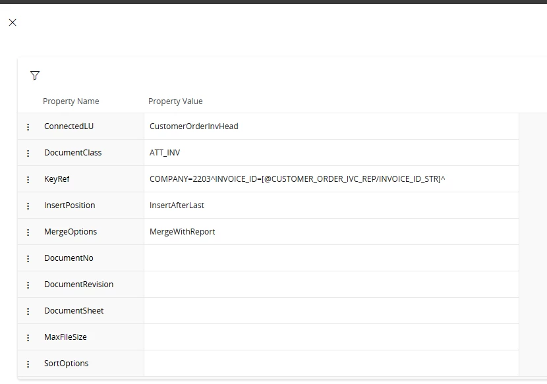Open row actions for SortOptions
This screenshot has width=547, height=384.
pos(28,364)
